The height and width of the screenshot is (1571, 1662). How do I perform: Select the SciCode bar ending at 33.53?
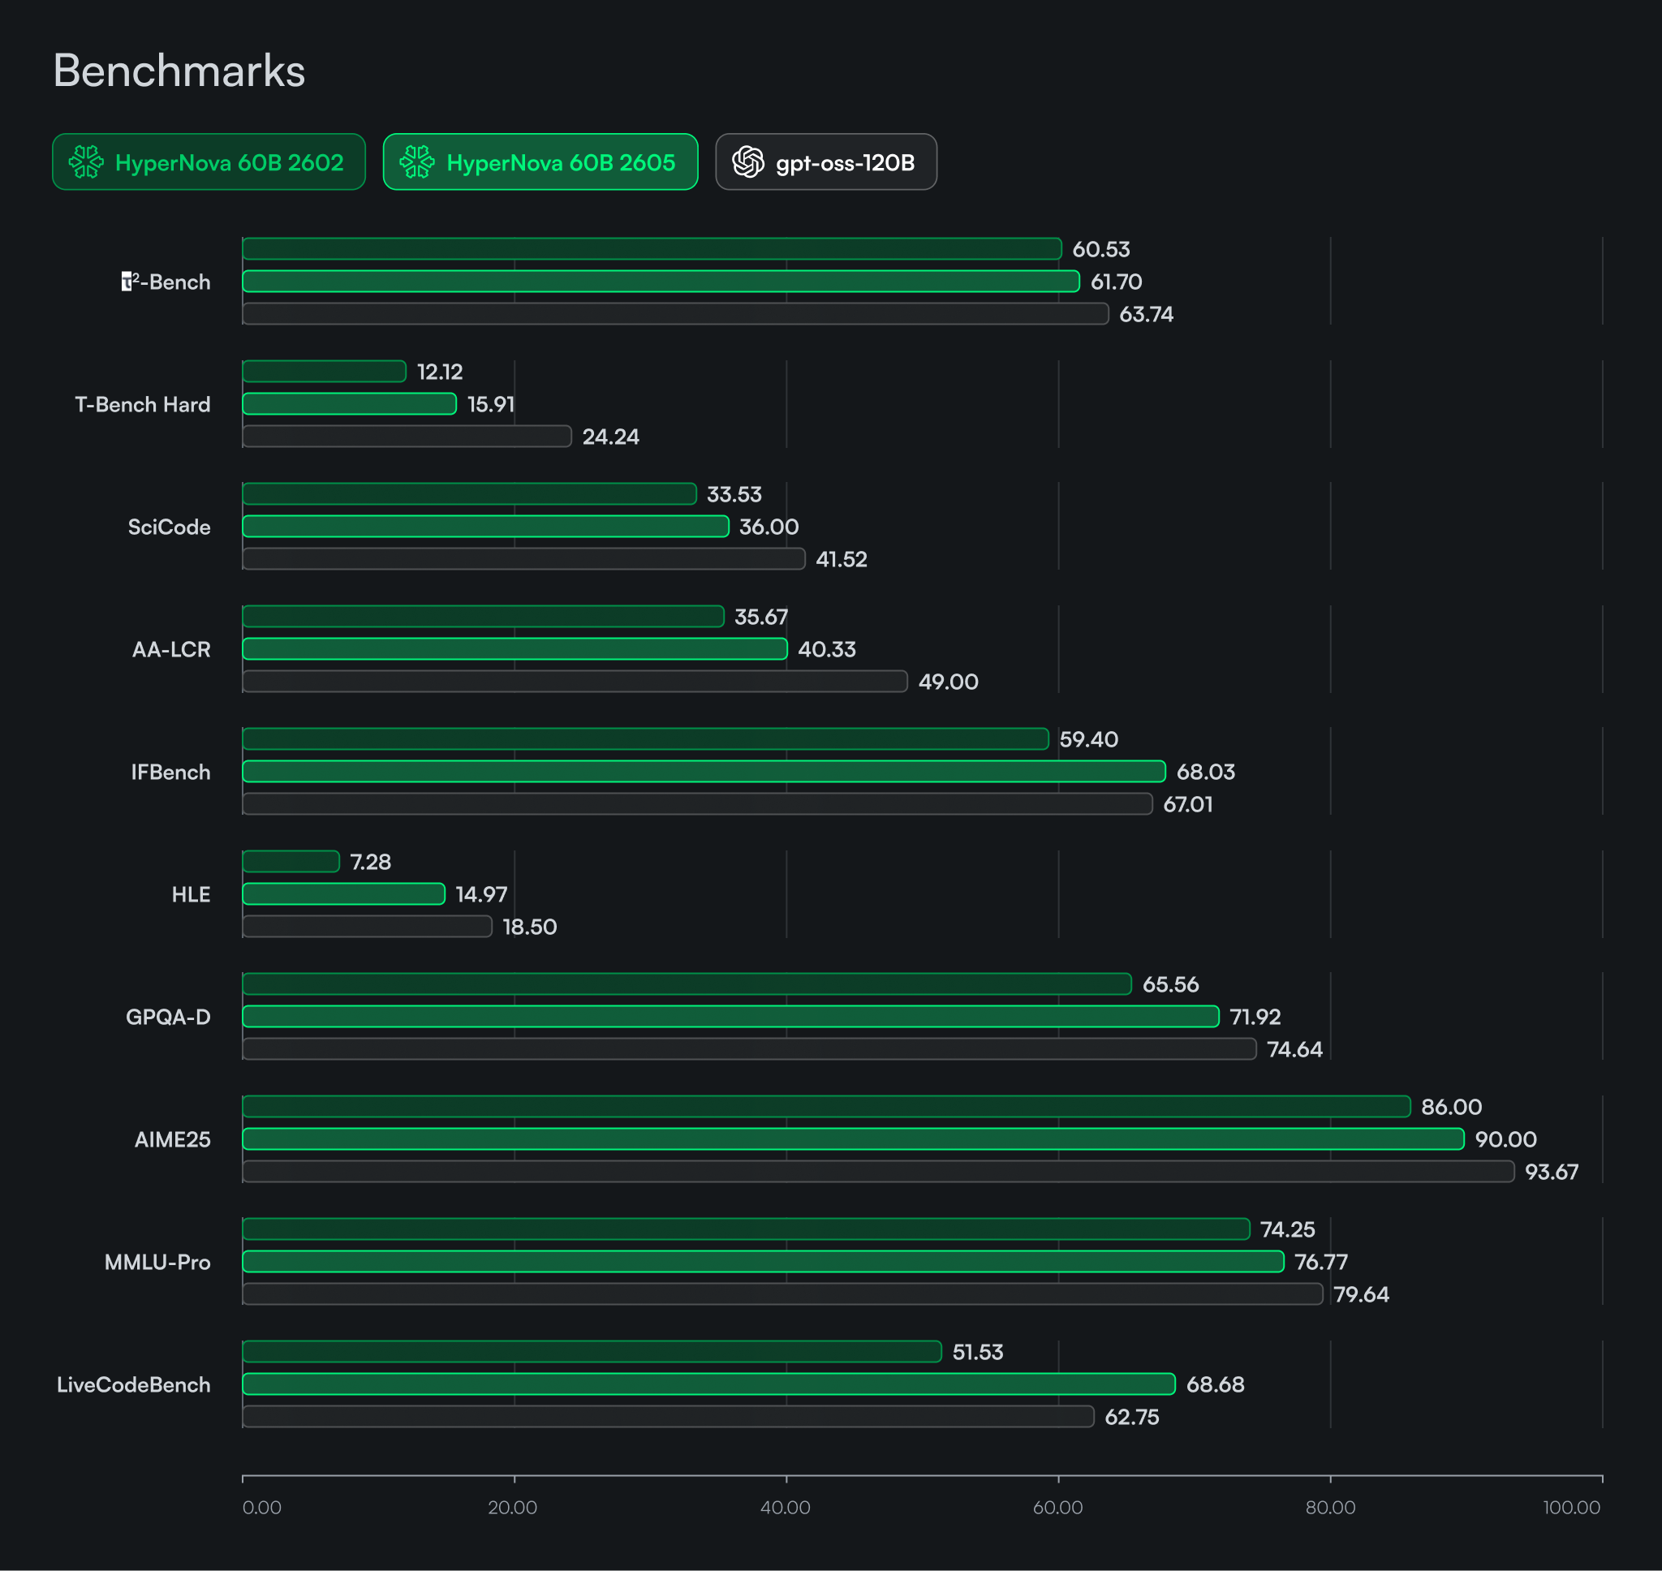pos(470,494)
